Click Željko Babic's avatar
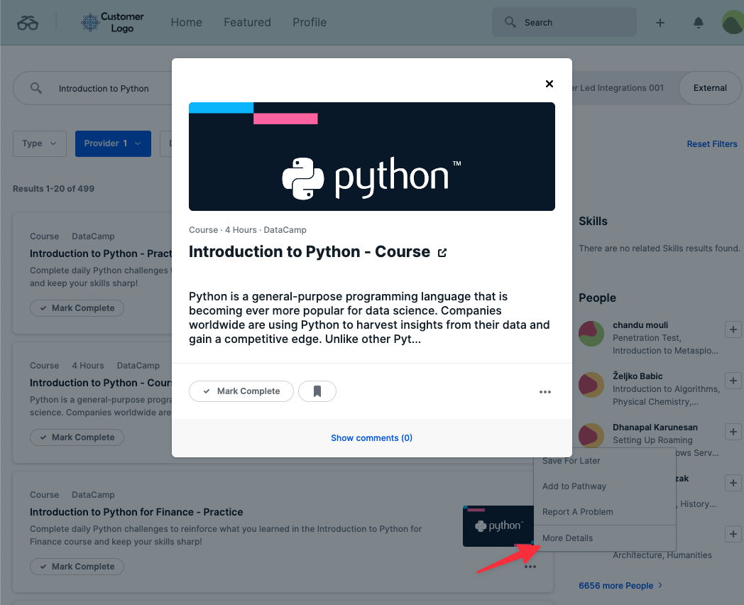The height and width of the screenshot is (605, 744). point(591,384)
